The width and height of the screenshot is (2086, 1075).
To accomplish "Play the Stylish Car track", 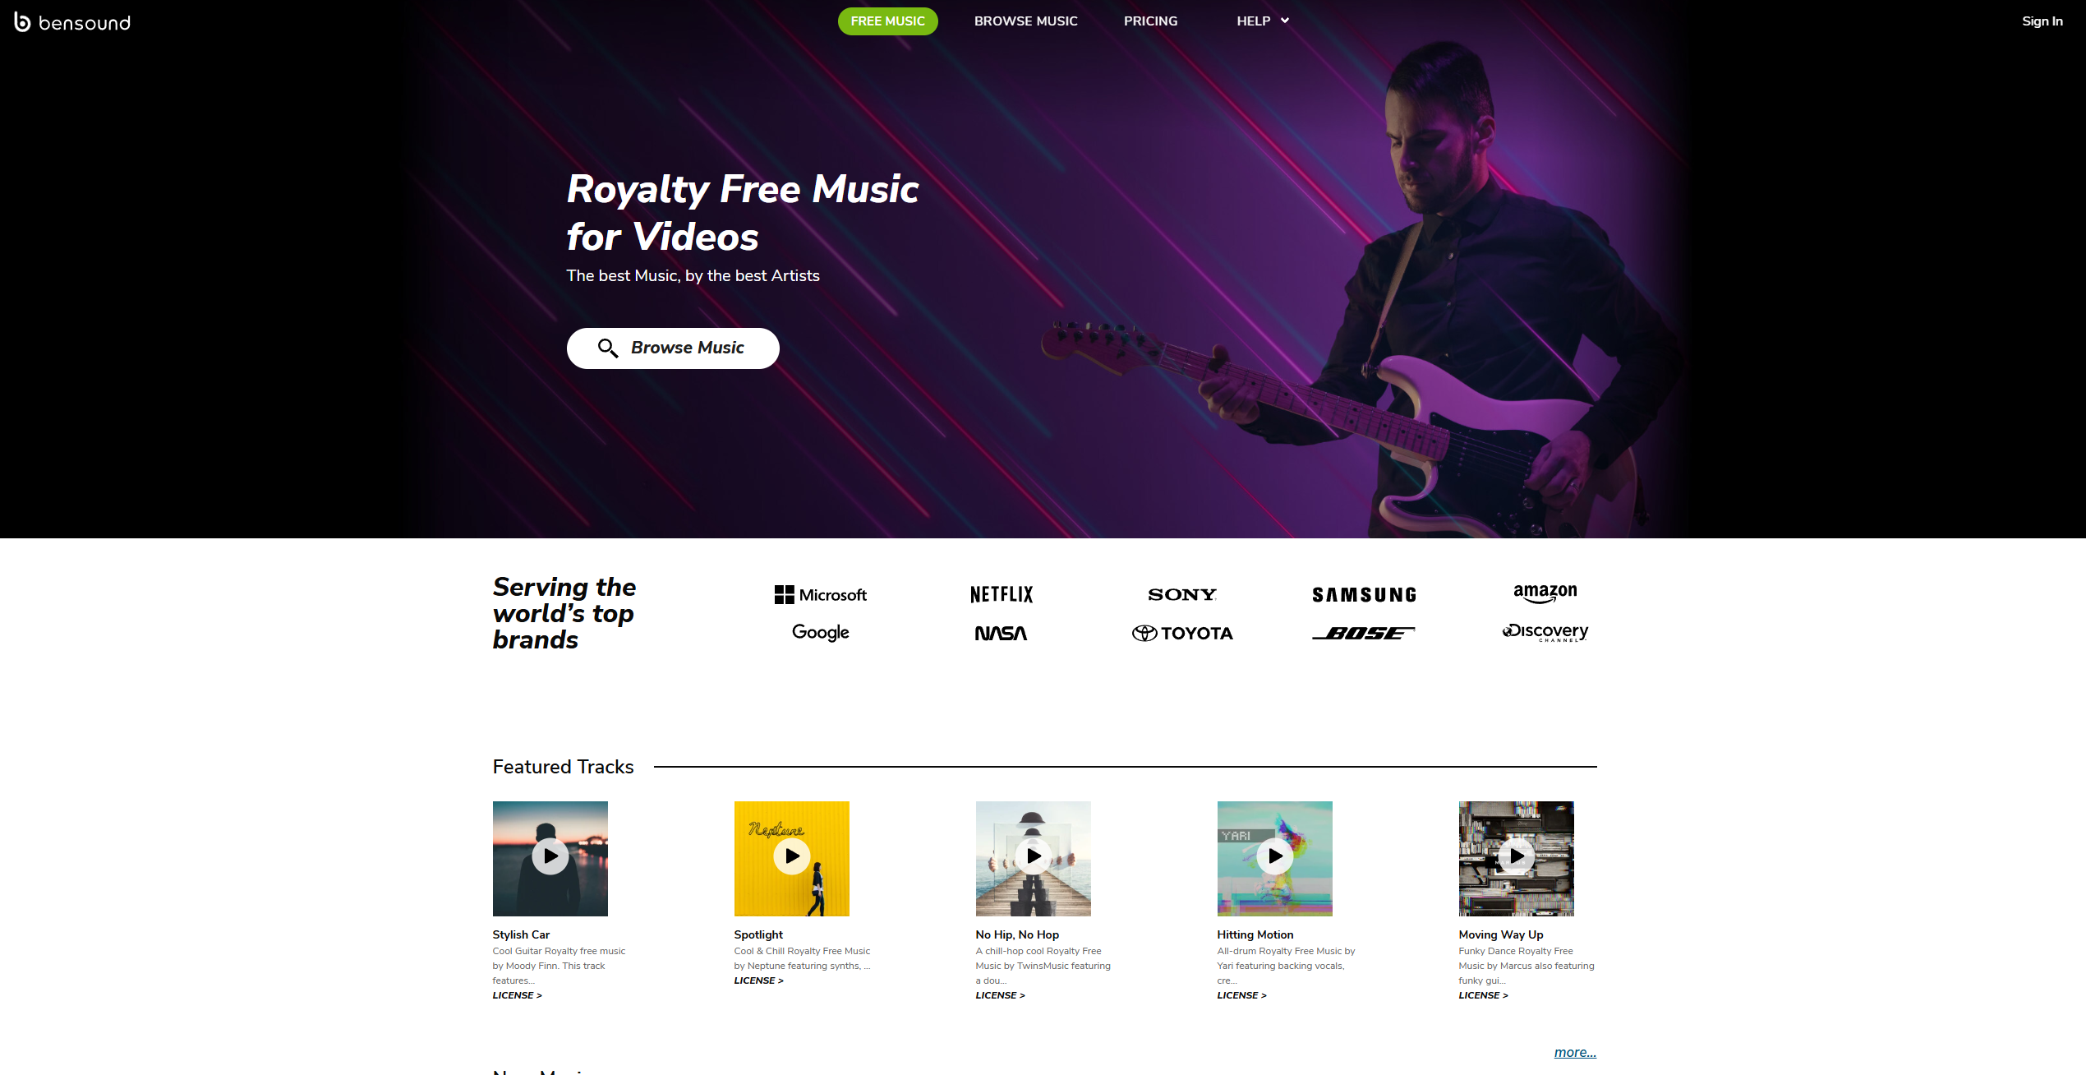I will pyautogui.click(x=550, y=856).
